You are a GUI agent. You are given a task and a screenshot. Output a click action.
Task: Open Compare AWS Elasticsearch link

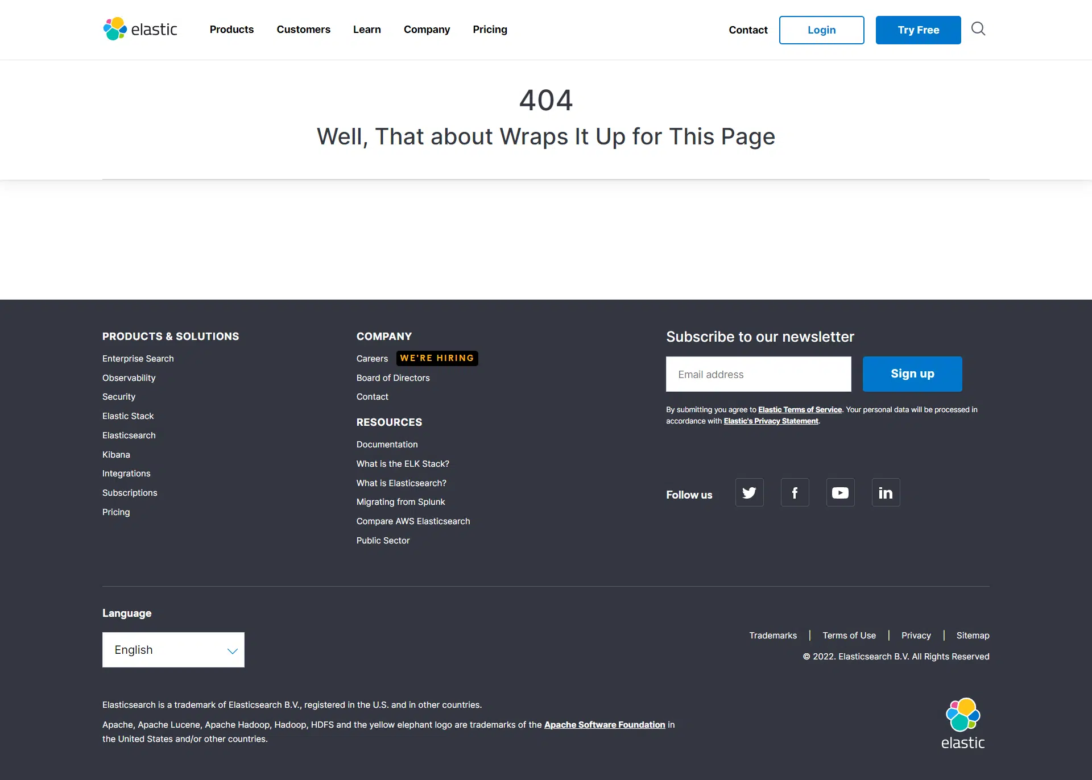(x=413, y=521)
